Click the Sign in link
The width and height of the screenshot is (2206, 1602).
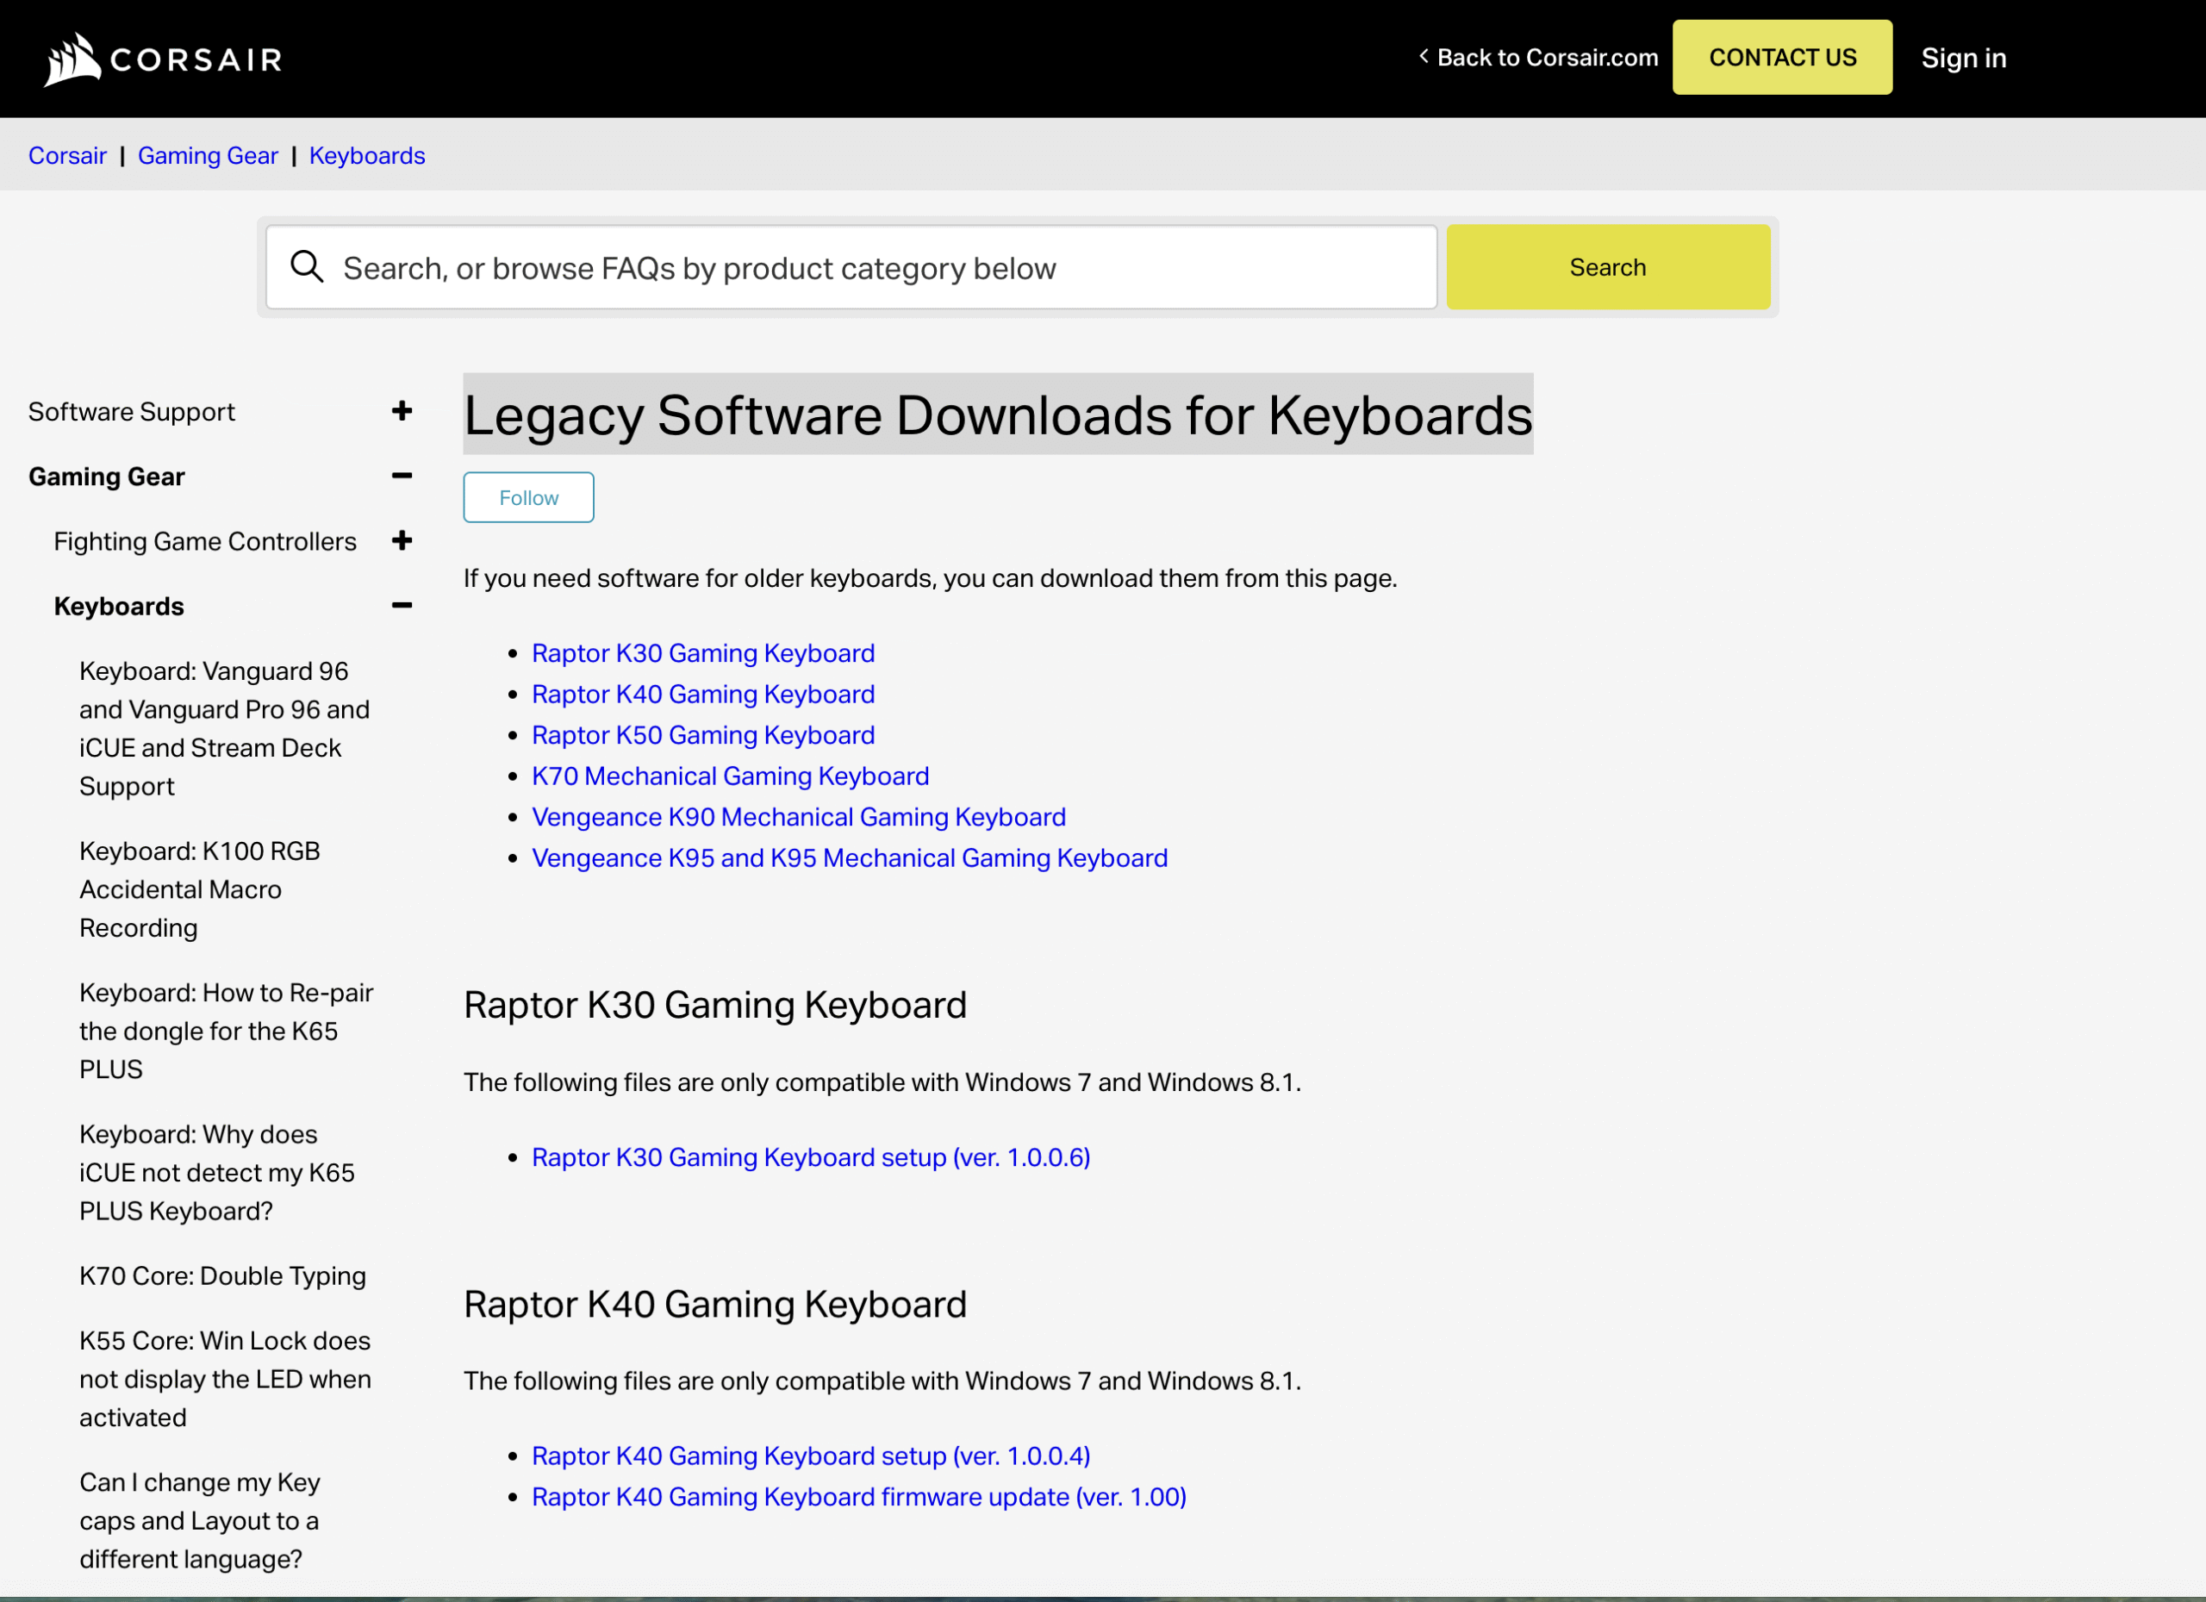(1963, 59)
